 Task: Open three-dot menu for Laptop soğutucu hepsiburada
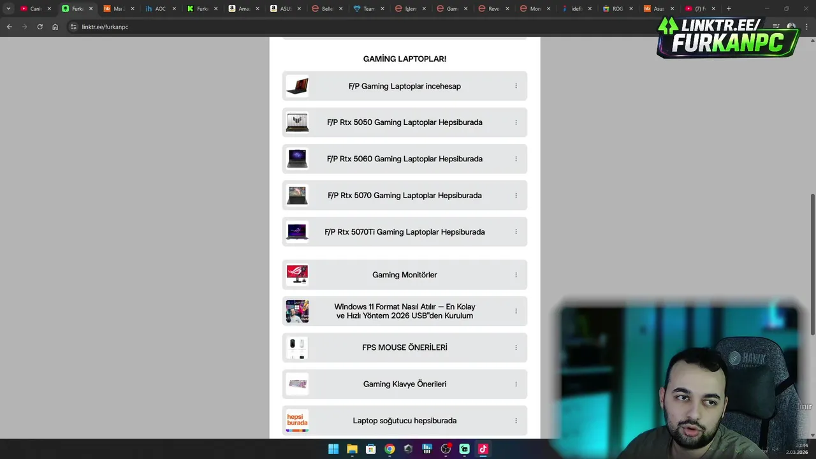pyautogui.click(x=516, y=421)
